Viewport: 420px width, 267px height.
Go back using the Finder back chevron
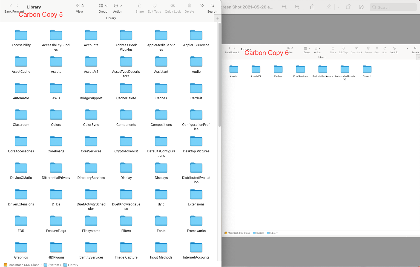point(11,5)
